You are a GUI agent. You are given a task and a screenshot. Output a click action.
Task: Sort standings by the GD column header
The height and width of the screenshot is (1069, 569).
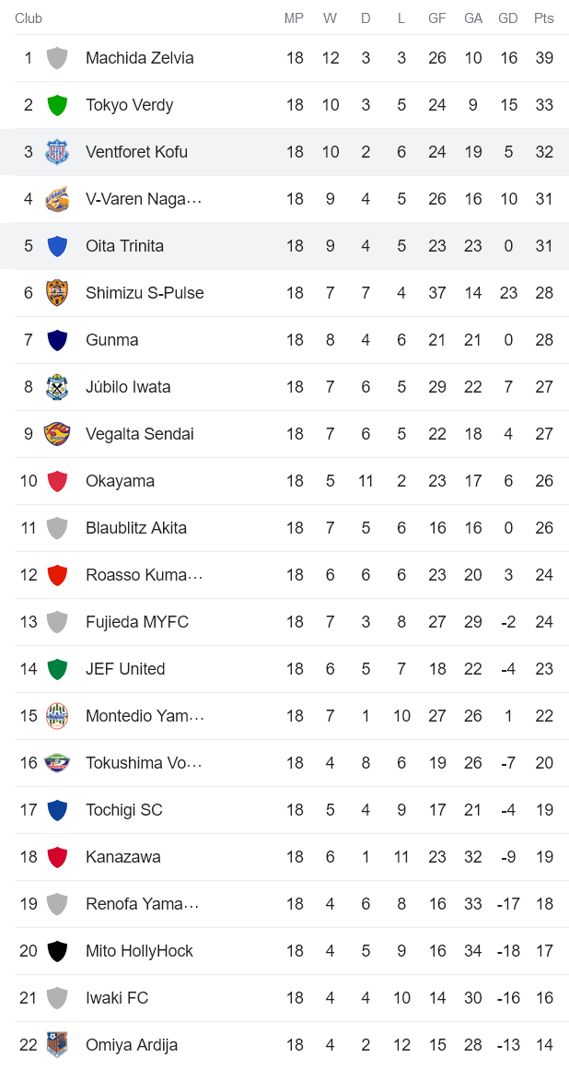click(x=508, y=18)
